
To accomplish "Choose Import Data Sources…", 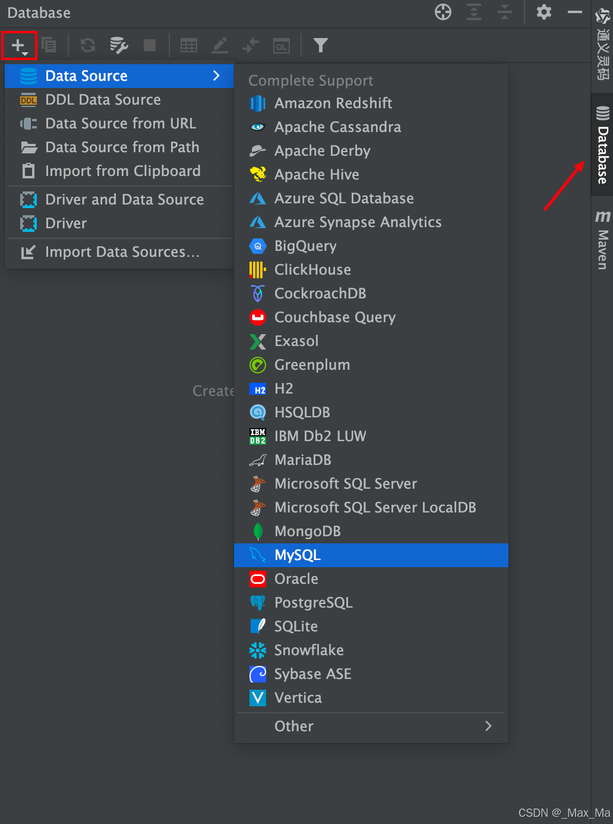I will pyautogui.click(x=119, y=252).
